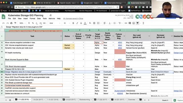
Task: Click the merge cells icon
Action: [98, 23]
